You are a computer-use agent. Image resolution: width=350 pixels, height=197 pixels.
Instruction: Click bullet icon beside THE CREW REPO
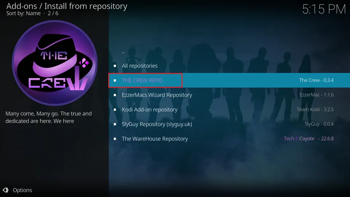(x=115, y=80)
